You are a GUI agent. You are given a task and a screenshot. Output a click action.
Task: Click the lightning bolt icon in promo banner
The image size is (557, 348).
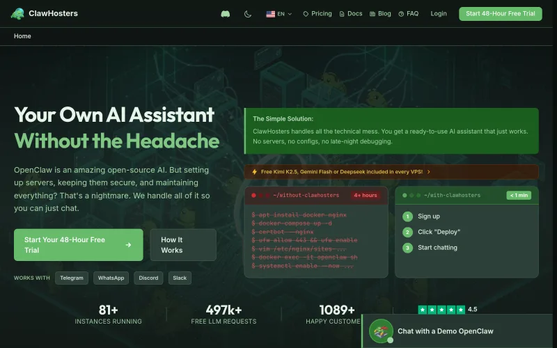(x=254, y=172)
